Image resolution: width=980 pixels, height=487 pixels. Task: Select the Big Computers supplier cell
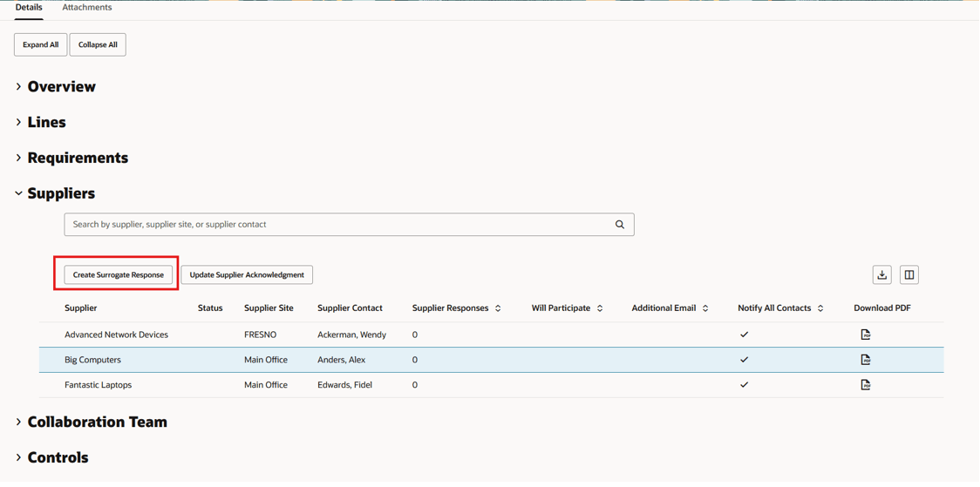pyautogui.click(x=92, y=360)
